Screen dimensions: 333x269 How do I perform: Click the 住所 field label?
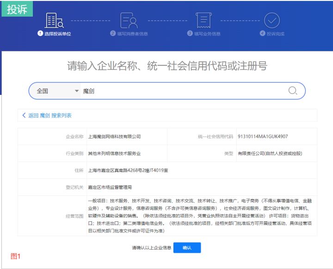[79, 170]
